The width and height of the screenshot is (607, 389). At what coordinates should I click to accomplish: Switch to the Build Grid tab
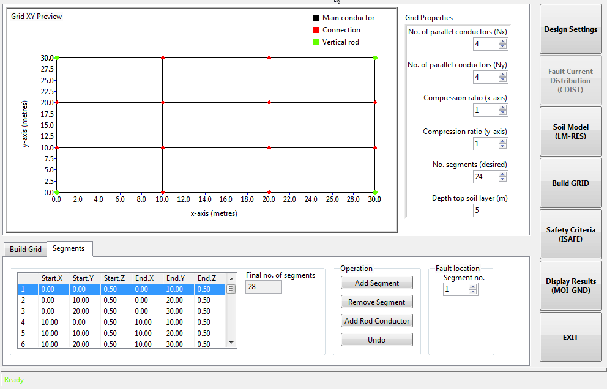pos(26,249)
